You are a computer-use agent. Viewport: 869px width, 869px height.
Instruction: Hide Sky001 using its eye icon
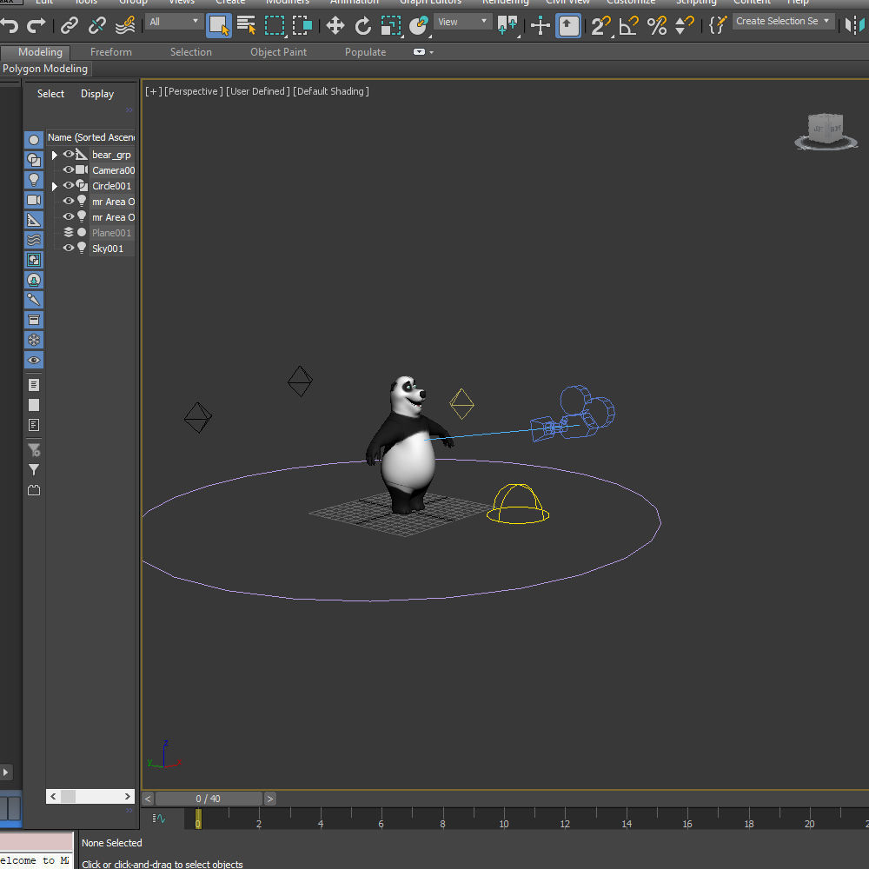(68, 248)
